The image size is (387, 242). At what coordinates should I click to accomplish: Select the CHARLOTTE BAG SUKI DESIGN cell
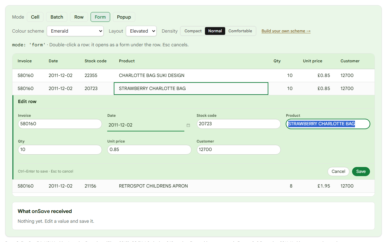pos(191,75)
